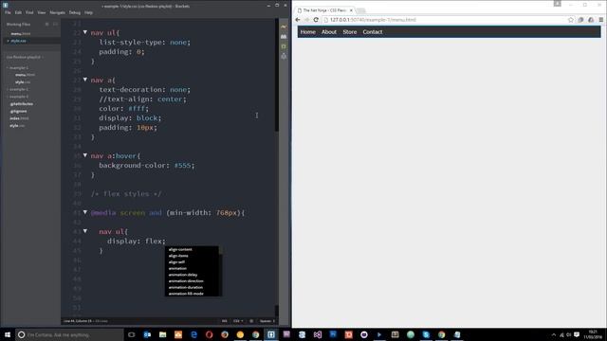Choose 'animation-duration' from the code hint list
The image size is (607, 341).
pos(186,287)
